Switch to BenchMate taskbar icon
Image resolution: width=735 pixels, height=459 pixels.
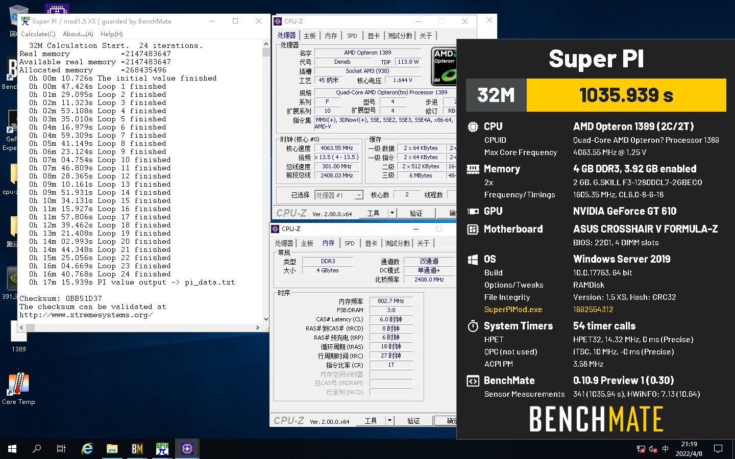pyautogui.click(x=137, y=449)
